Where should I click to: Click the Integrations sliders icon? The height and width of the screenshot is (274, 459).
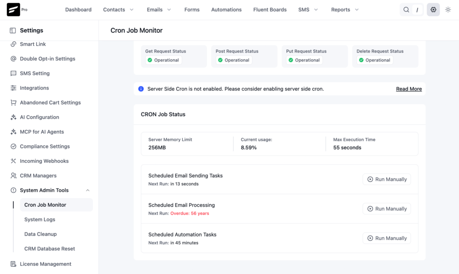[x=13, y=88]
